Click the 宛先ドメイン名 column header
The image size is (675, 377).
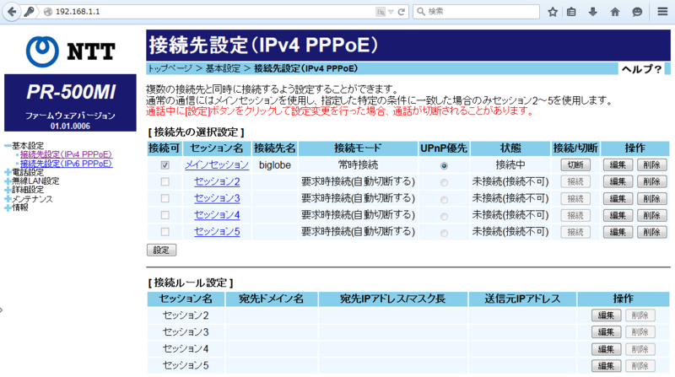[x=272, y=299]
